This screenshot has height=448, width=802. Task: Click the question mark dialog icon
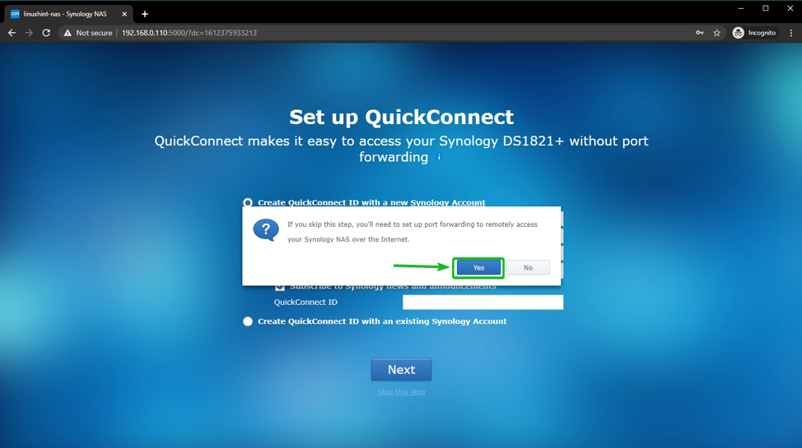tap(266, 230)
